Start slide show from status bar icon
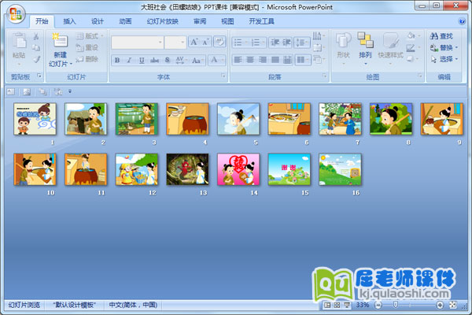The height and width of the screenshot is (315, 472). pyautogui.click(x=346, y=305)
